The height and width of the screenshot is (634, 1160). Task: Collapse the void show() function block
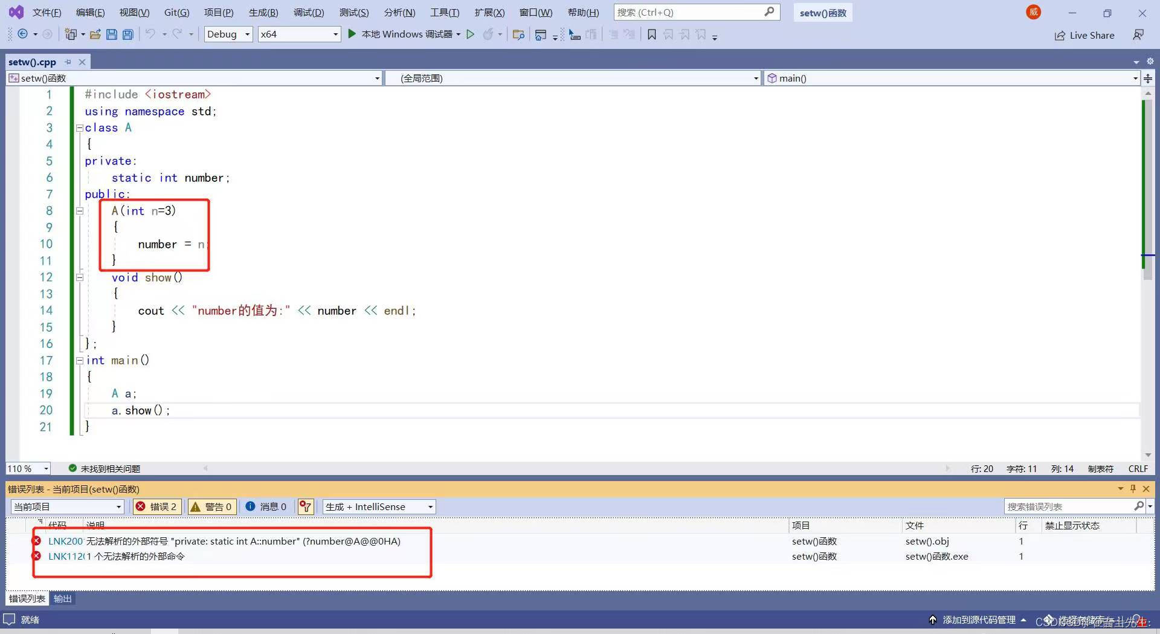(x=79, y=277)
